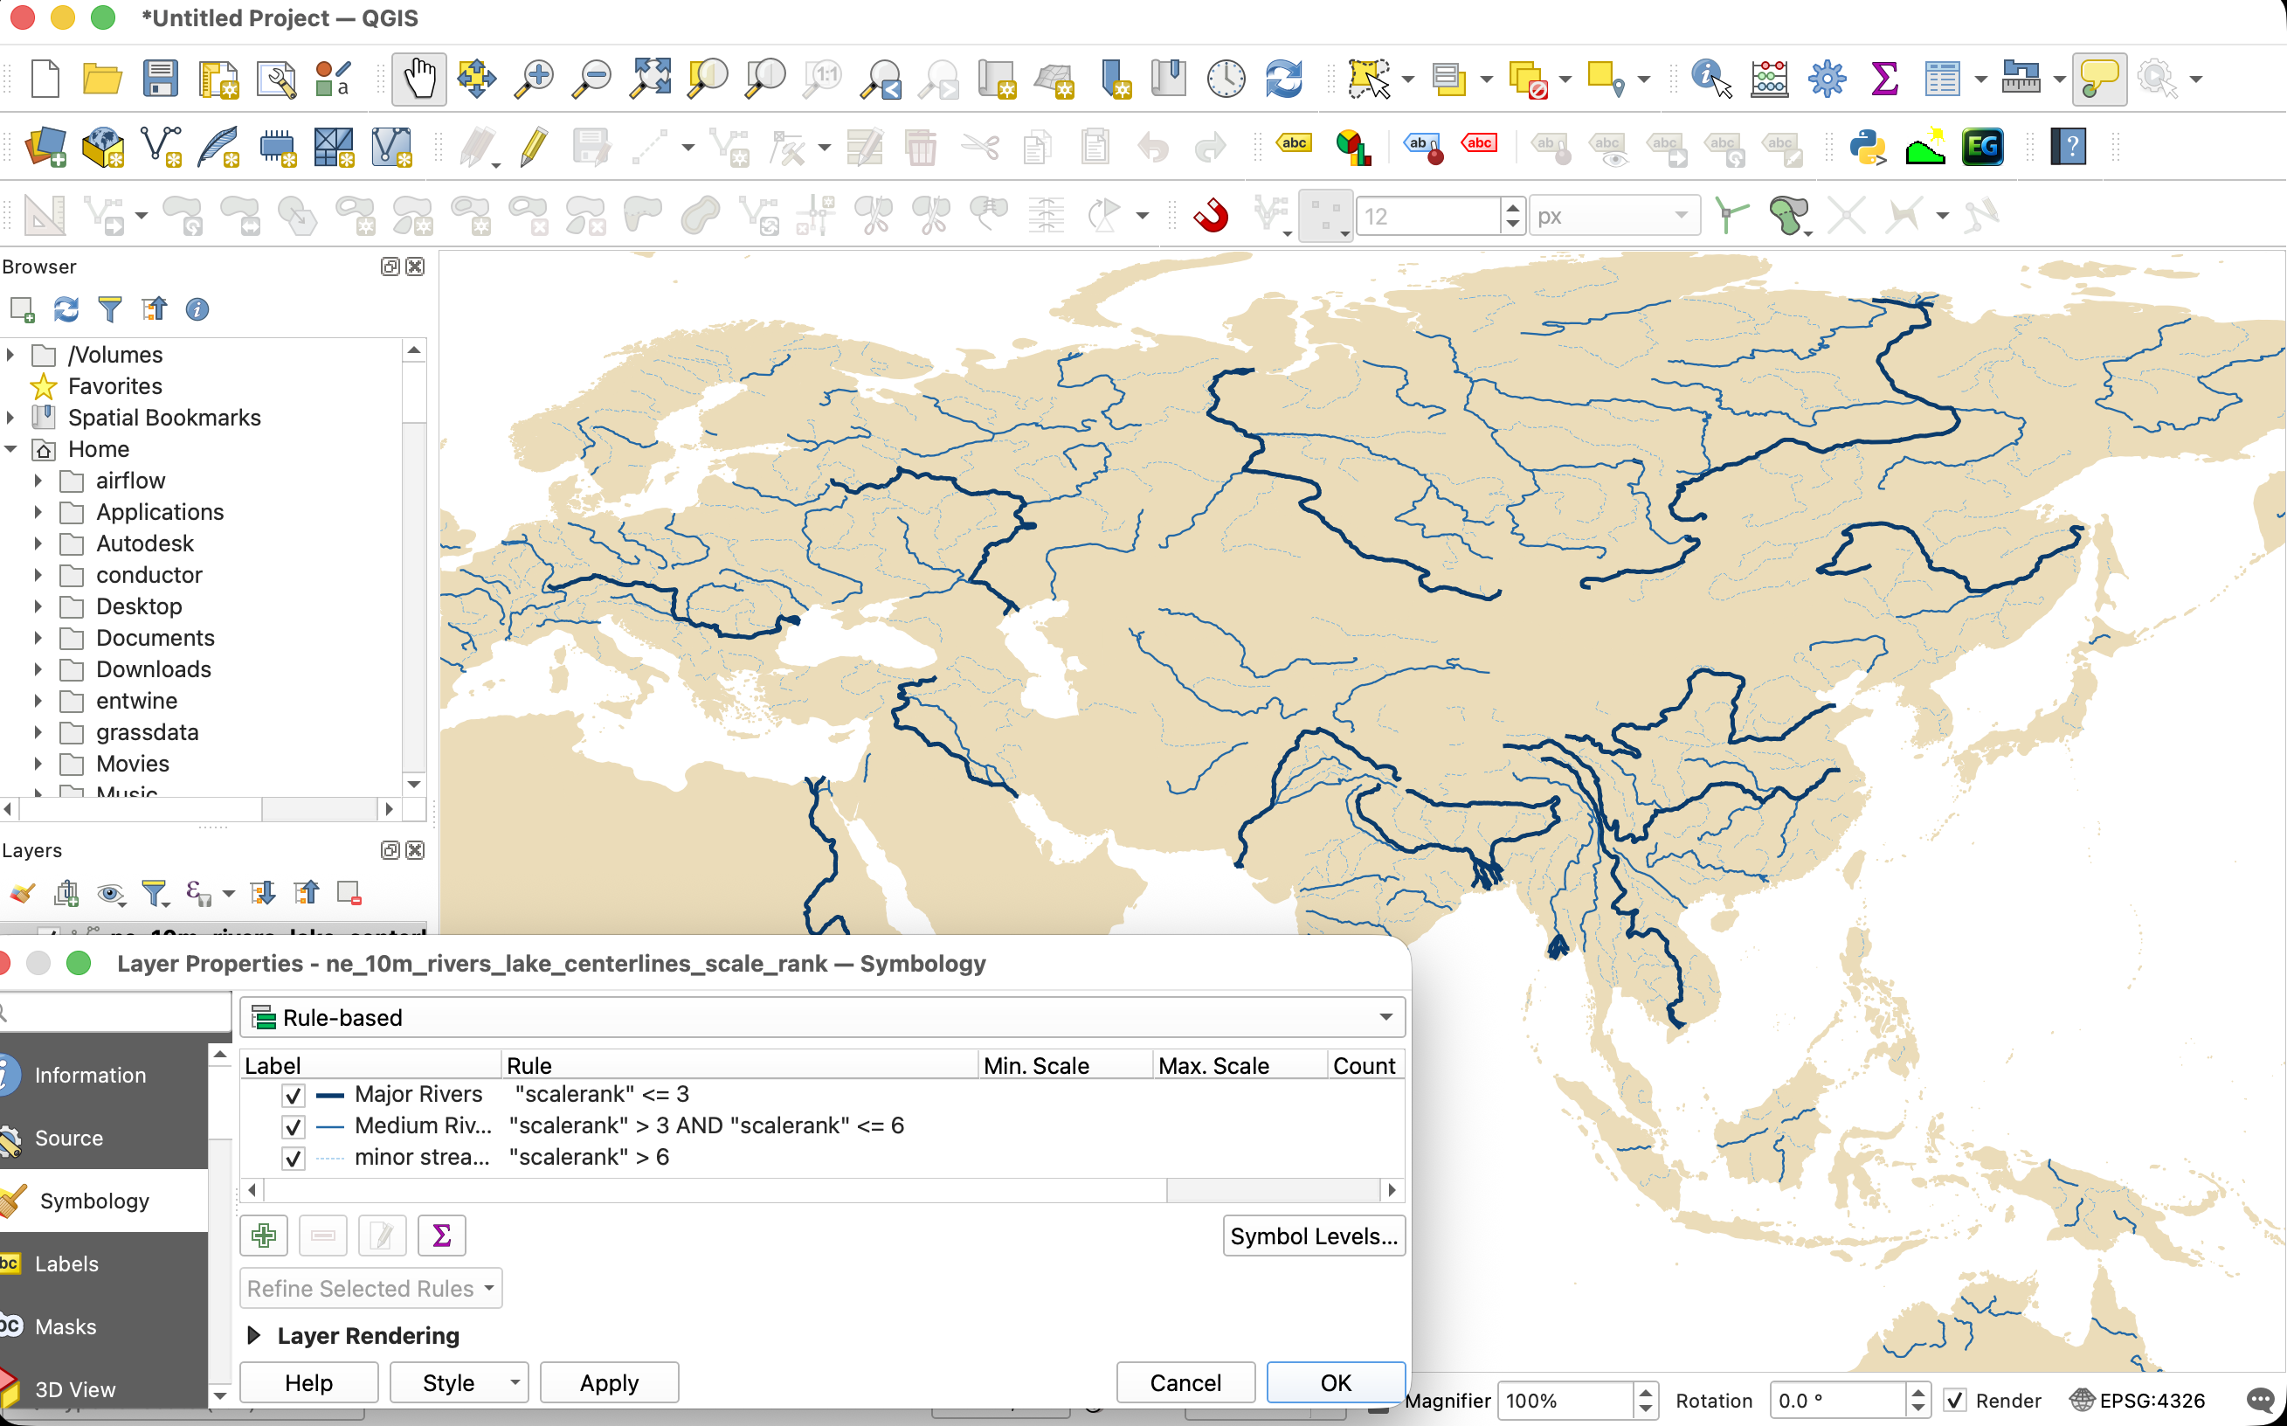Click the count features sigma button in rules
The image size is (2287, 1426).
[x=441, y=1236]
